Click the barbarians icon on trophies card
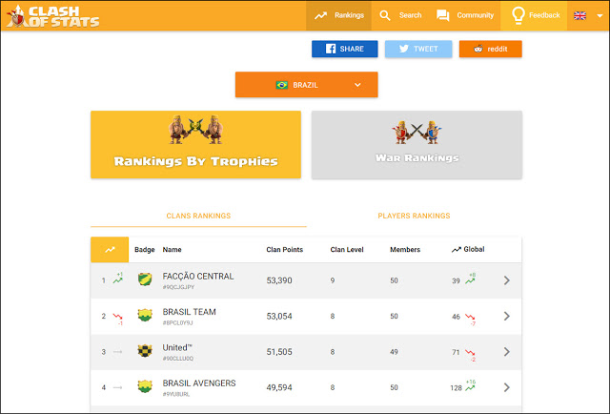Image resolution: width=610 pixels, height=414 pixels. coord(195,130)
